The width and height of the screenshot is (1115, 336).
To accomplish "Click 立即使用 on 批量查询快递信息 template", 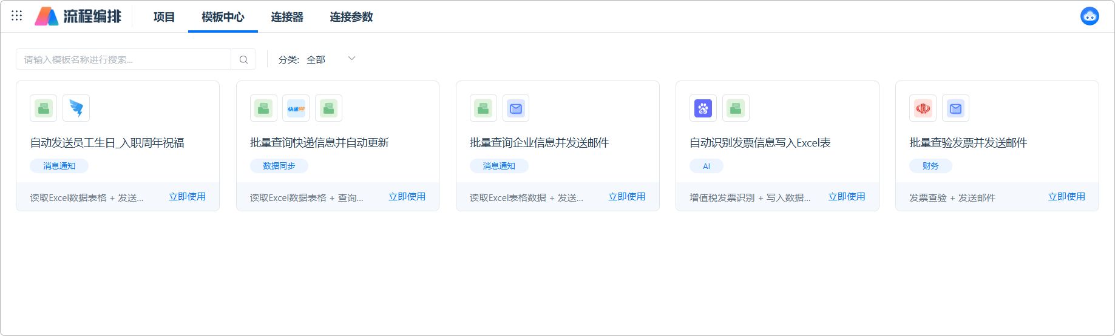I will point(407,197).
